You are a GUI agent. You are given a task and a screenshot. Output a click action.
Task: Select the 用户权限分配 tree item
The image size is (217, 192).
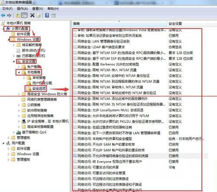tap(42, 83)
